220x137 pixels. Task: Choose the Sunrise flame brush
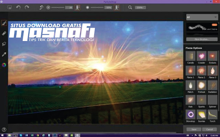[201, 116]
